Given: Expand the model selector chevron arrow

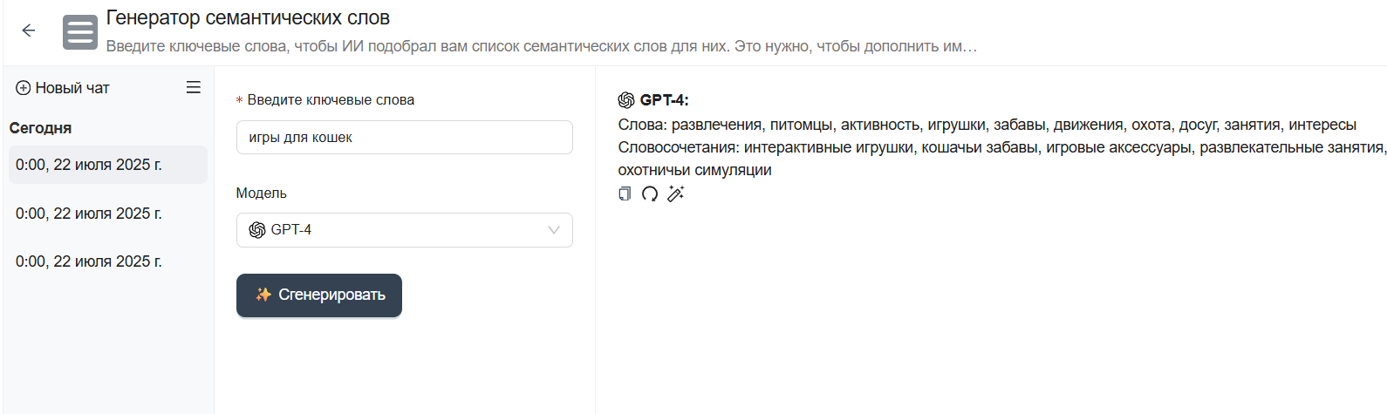Looking at the screenshot, I should point(554,230).
